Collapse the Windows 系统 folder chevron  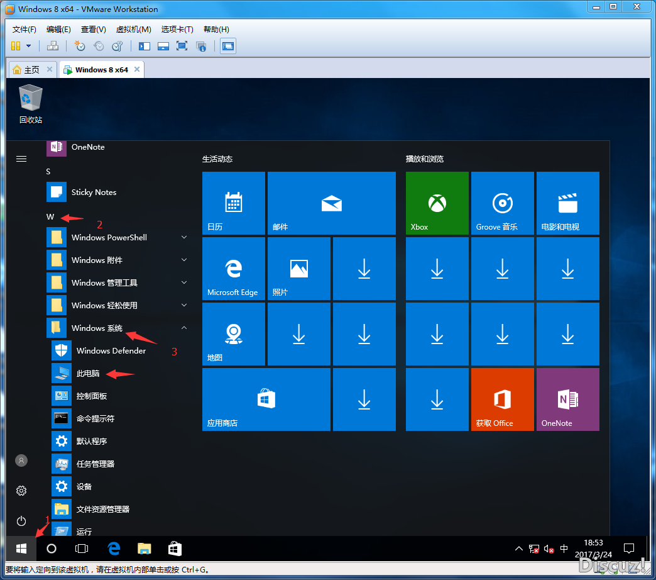coord(184,328)
